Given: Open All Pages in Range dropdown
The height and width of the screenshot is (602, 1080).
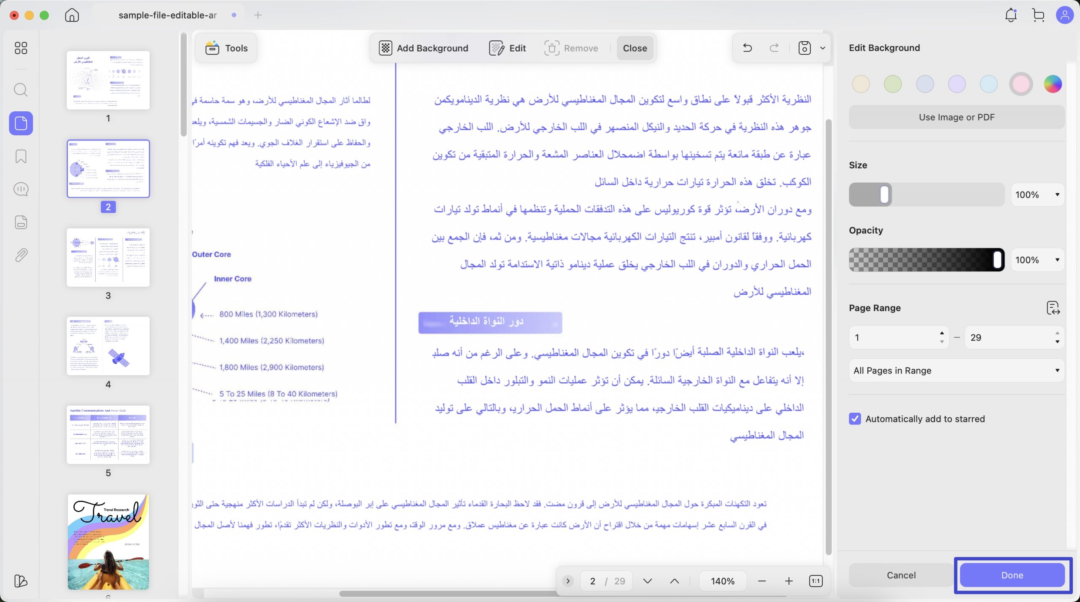Looking at the screenshot, I should point(956,371).
